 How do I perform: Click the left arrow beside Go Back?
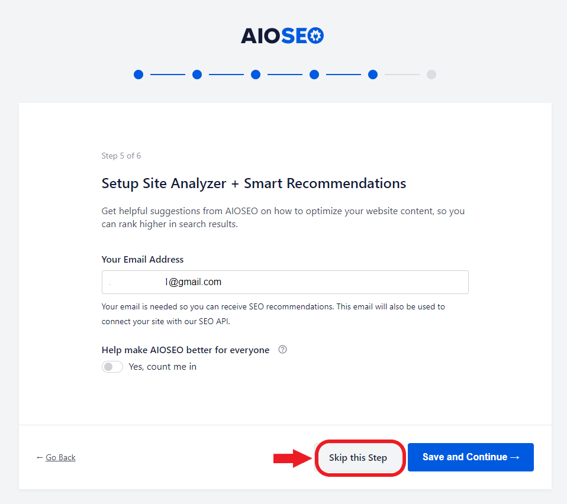coord(40,457)
